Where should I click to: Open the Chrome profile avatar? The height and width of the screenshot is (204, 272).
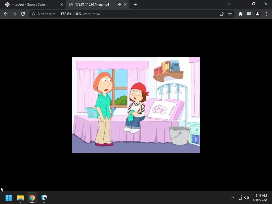(258, 14)
